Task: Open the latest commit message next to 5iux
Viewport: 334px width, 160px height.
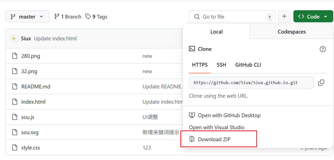Action: click(55, 39)
